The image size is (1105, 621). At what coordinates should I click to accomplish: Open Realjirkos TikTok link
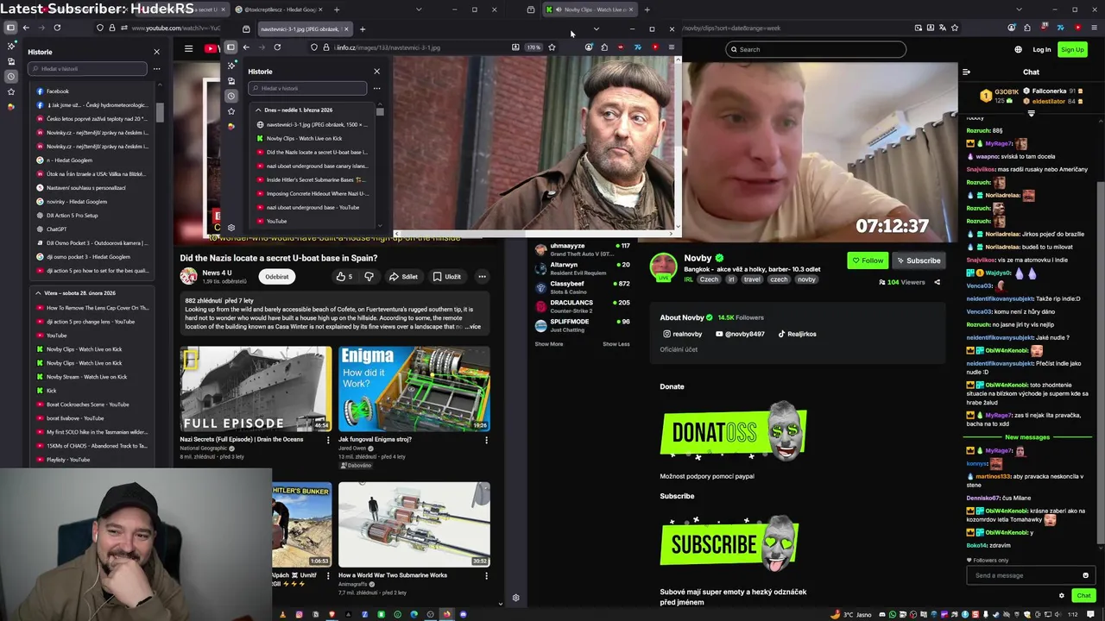797,334
